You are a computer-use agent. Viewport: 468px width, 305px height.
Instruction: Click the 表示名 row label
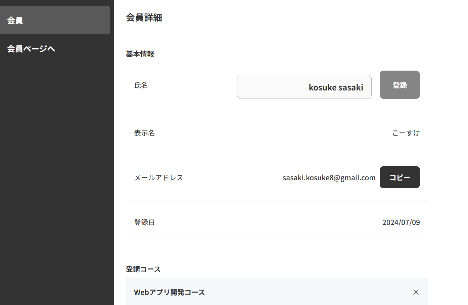coord(144,133)
